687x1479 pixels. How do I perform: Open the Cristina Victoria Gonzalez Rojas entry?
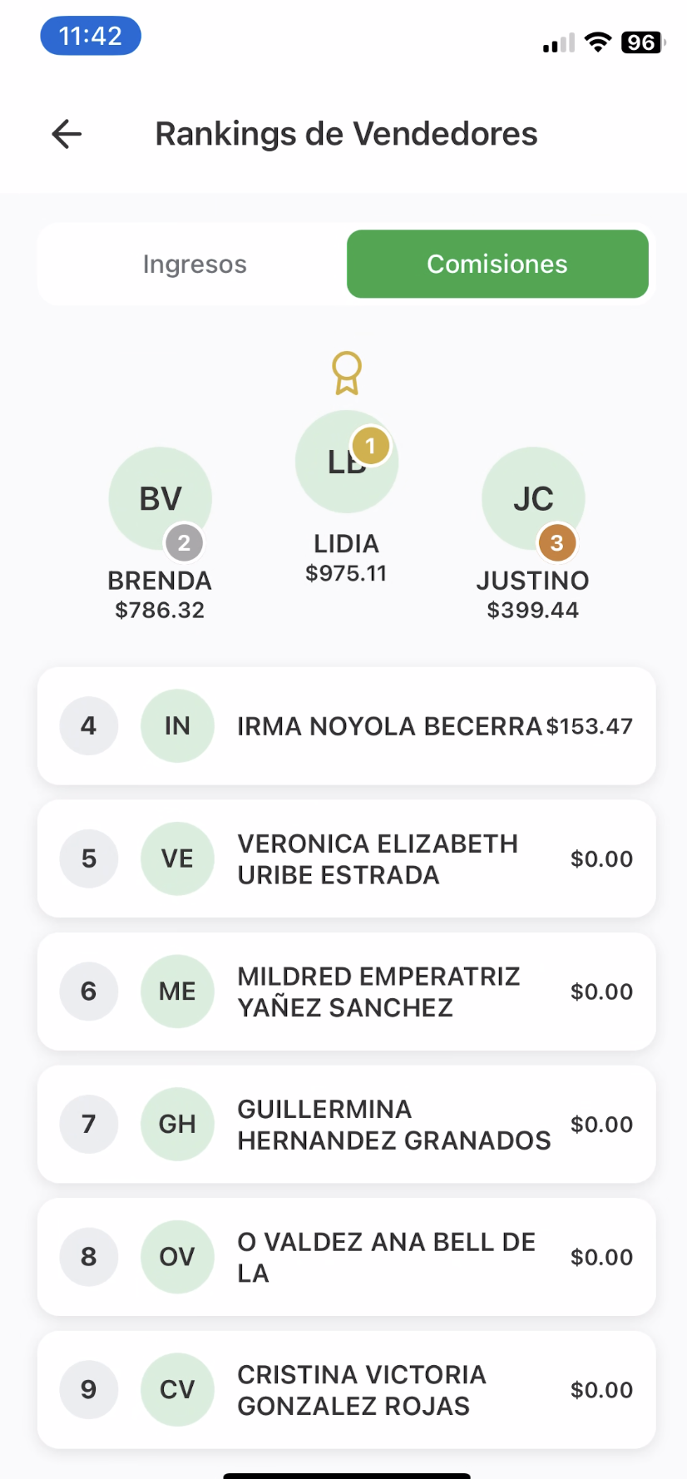[x=347, y=1390]
